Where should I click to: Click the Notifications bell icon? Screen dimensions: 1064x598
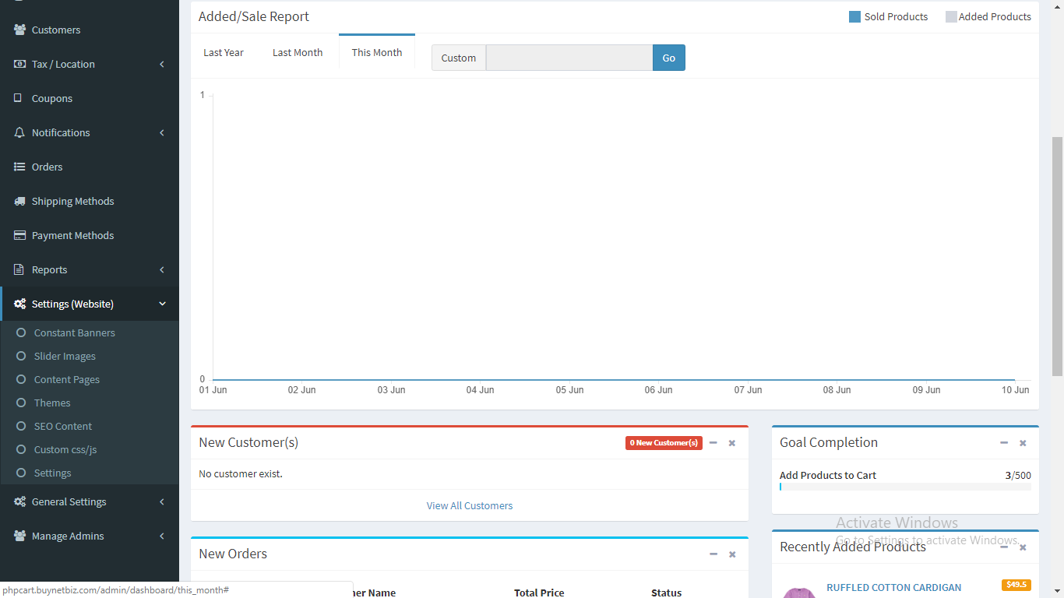[x=19, y=132]
